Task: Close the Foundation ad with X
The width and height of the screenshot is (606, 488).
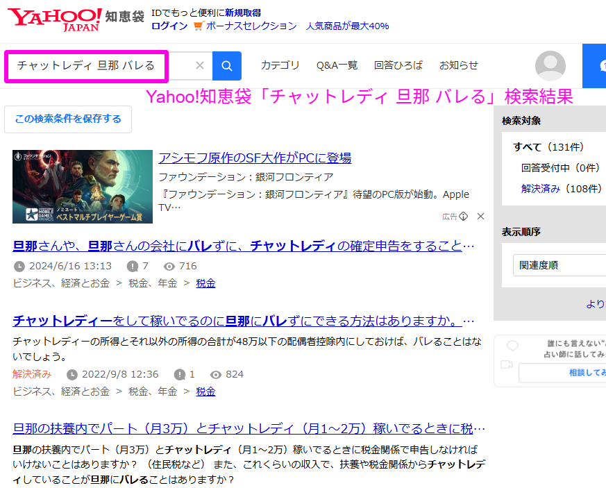Action: [480, 217]
